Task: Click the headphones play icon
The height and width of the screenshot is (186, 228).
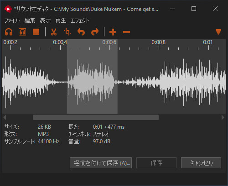Action: 9,32
